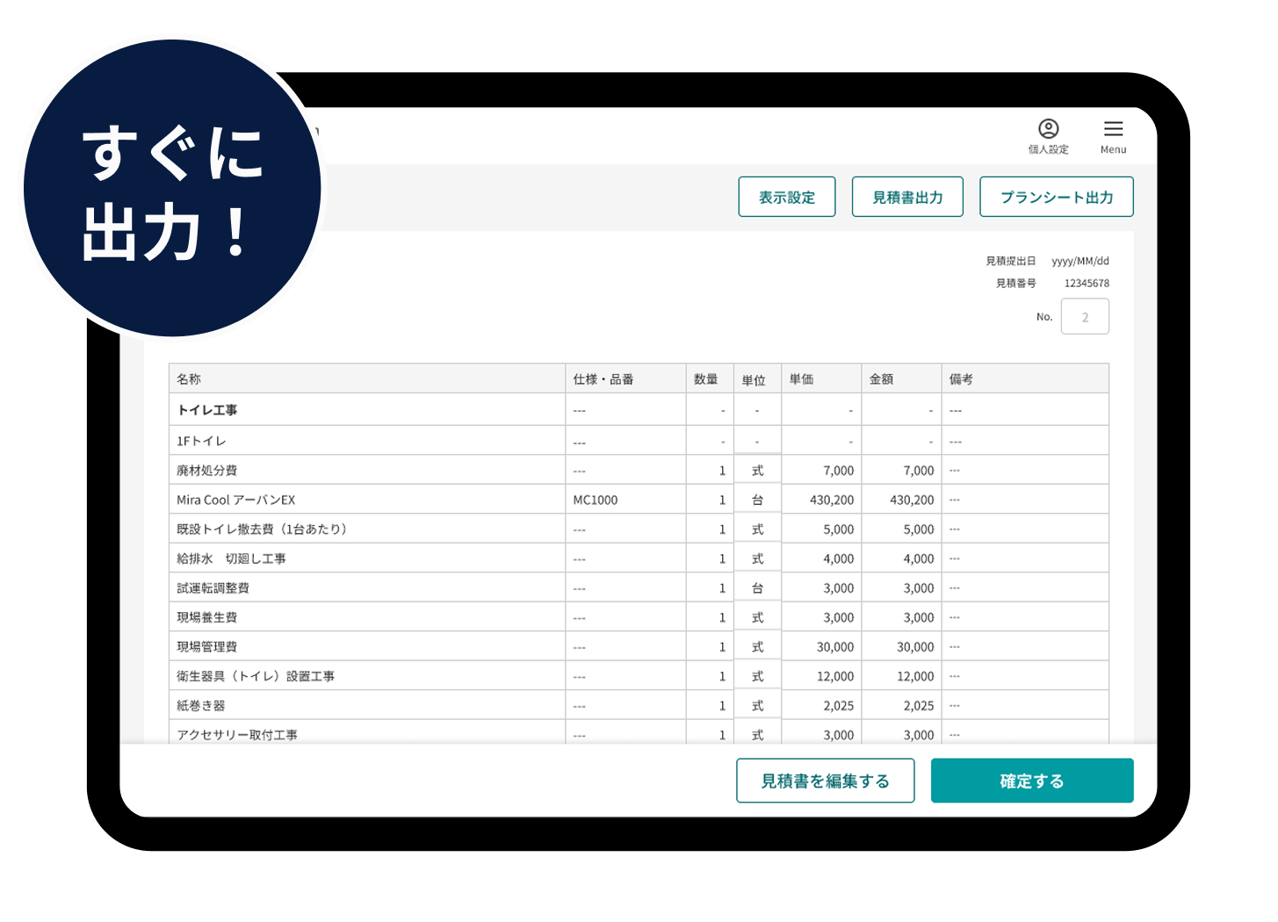Click unit cell 台 in 試運転調整費 row
Image resolution: width=1278 pixels, height=922 pixels.
click(x=757, y=588)
